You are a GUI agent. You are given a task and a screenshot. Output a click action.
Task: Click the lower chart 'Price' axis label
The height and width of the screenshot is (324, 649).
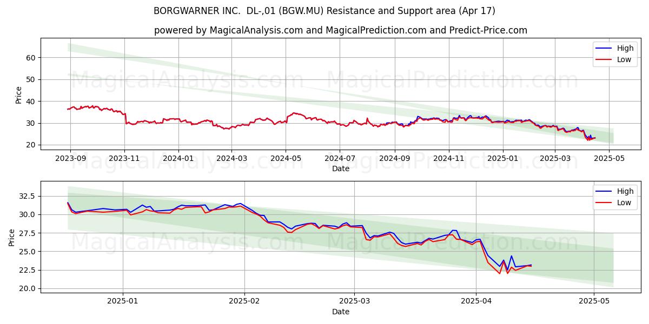tap(12, 238)
